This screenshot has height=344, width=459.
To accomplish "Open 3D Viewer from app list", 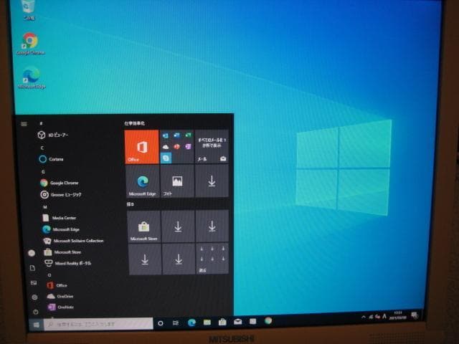I will pyautogui.click(x=52, y=135).
